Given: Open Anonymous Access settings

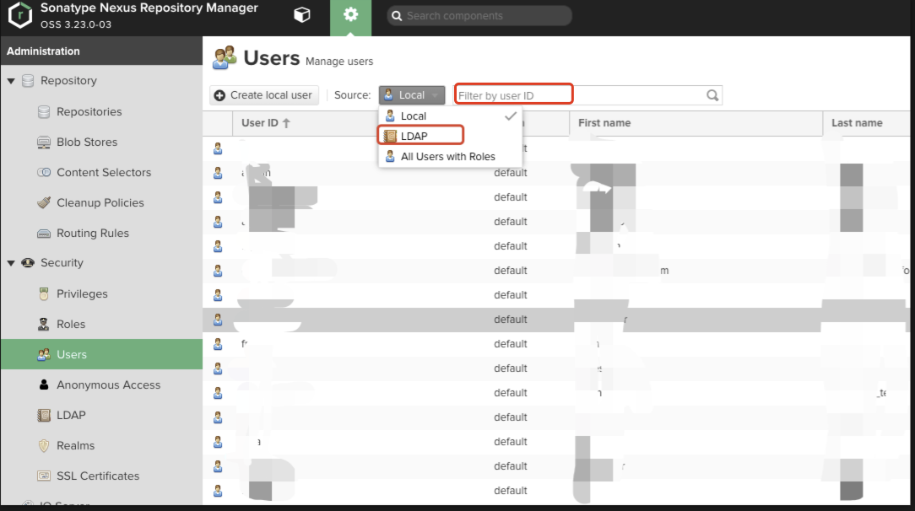Looking at the screenshot, I should pyautogui.click(x=108, y=385).
